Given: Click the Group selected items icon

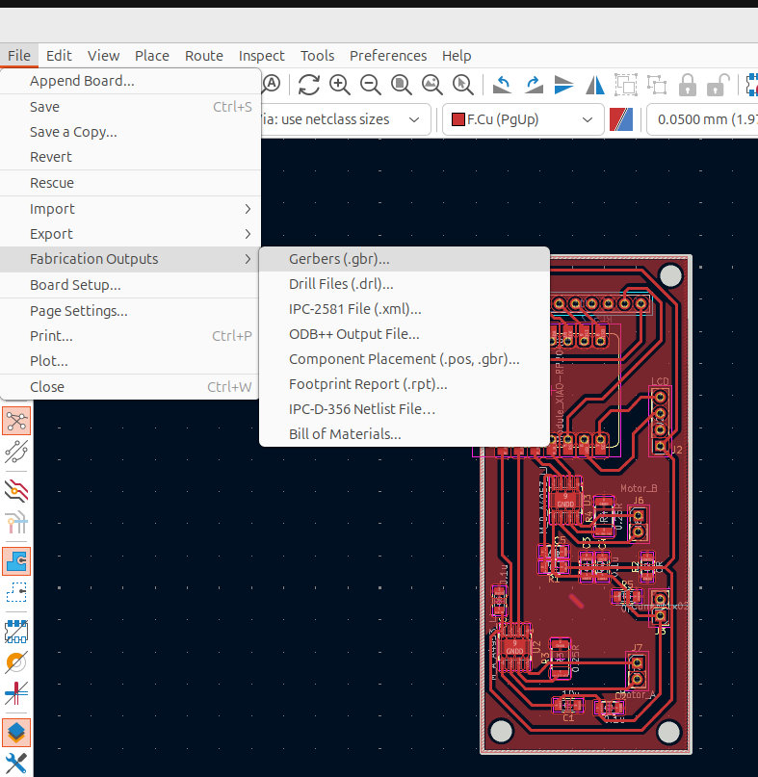Looking at the screenshot, I should [625, 85].
